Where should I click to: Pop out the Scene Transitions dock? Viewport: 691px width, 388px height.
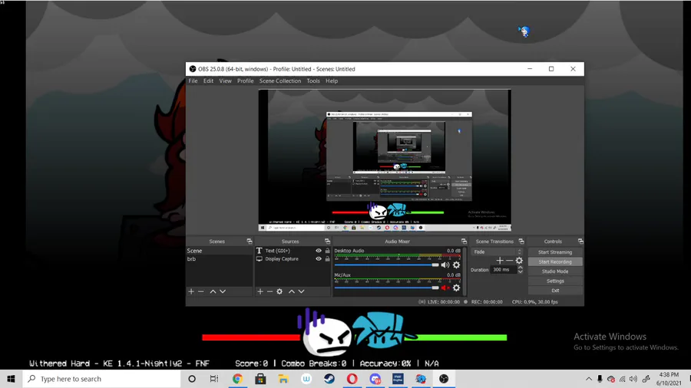pos(521,241)
